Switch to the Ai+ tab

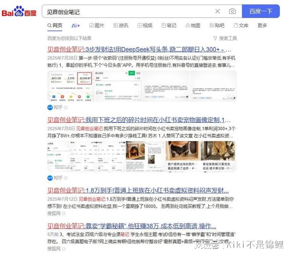pos(76,25)
